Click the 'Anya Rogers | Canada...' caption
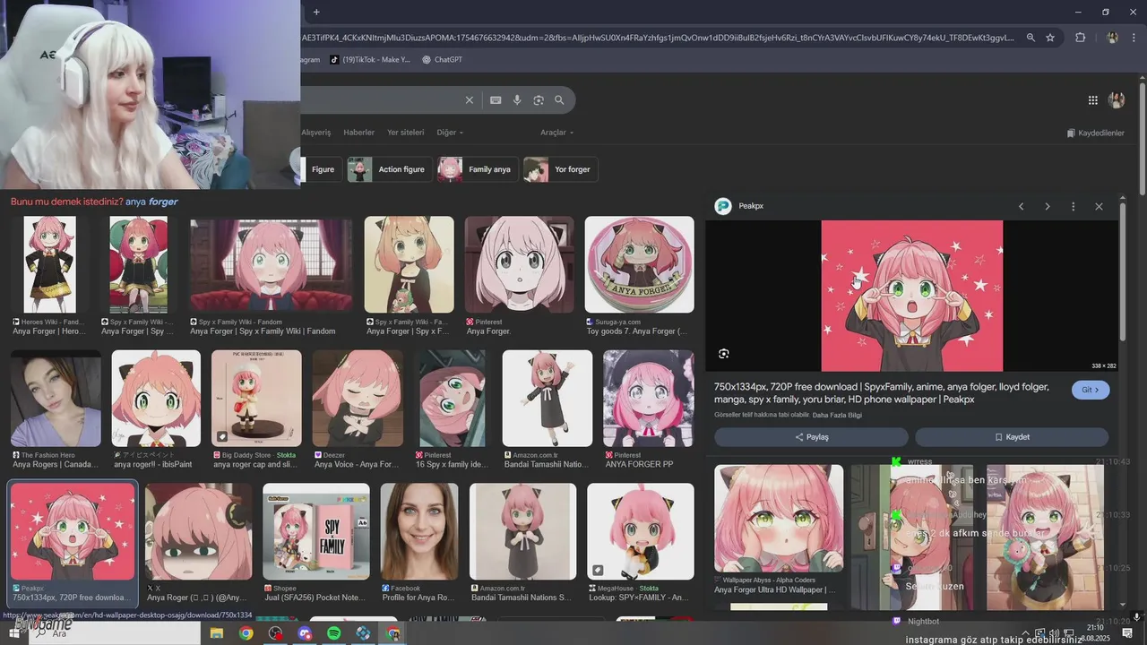Image resolution: width=1147 pixels, height=645 pixels. tap(54, 465)
